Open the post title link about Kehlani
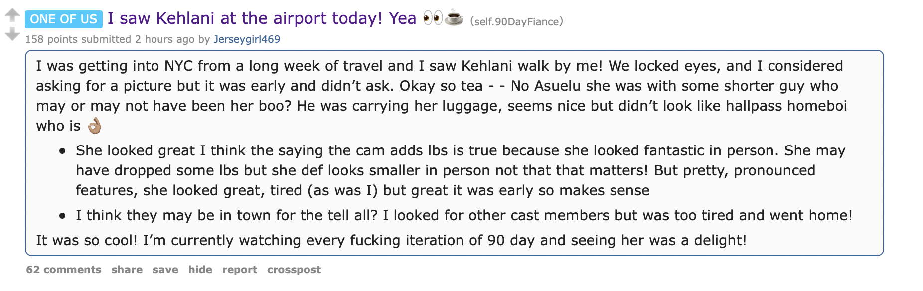This screenshot has height=291, width=923. point(259,17)
